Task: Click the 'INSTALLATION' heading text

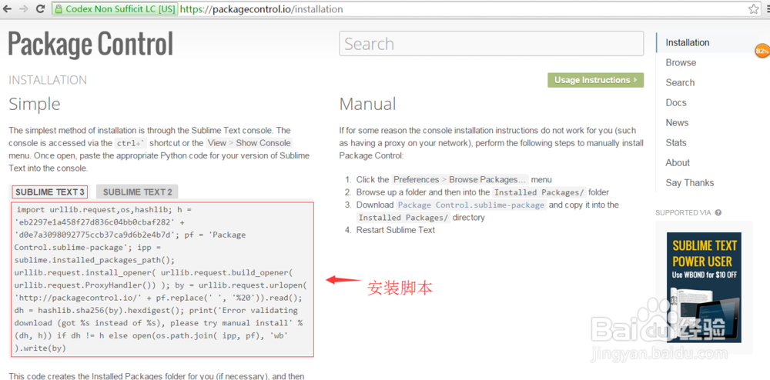Action: 48,80
